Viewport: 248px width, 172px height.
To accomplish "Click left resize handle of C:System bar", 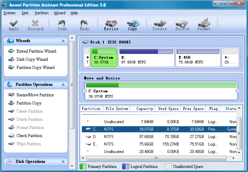I will pos(84,91).
